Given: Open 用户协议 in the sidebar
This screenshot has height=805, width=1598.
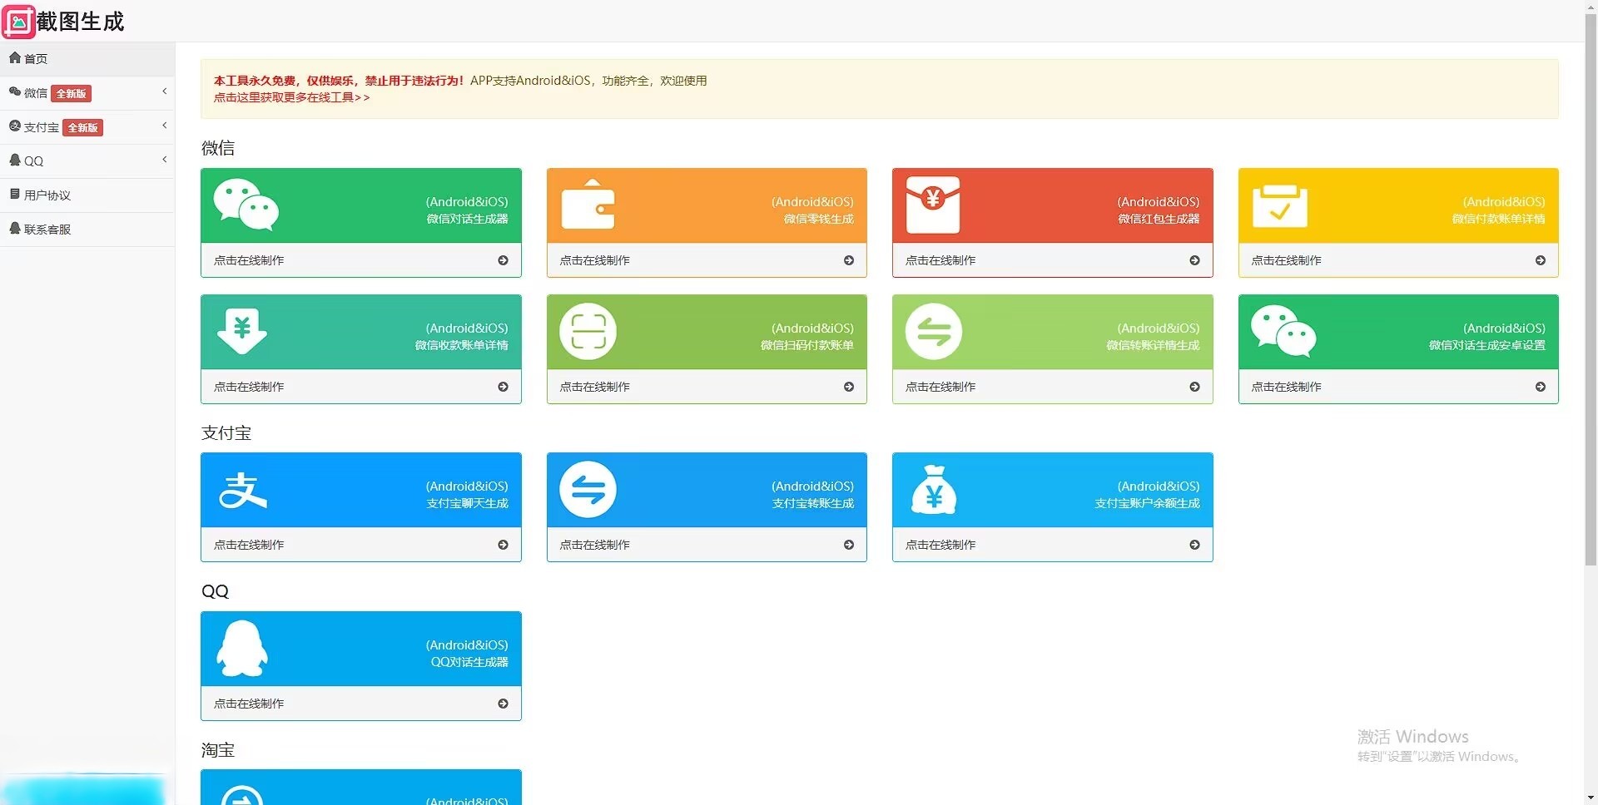Looking at the screenshot, I should point(47,195).
